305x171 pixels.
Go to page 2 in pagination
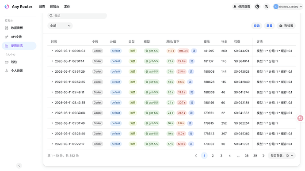point(213,156)
